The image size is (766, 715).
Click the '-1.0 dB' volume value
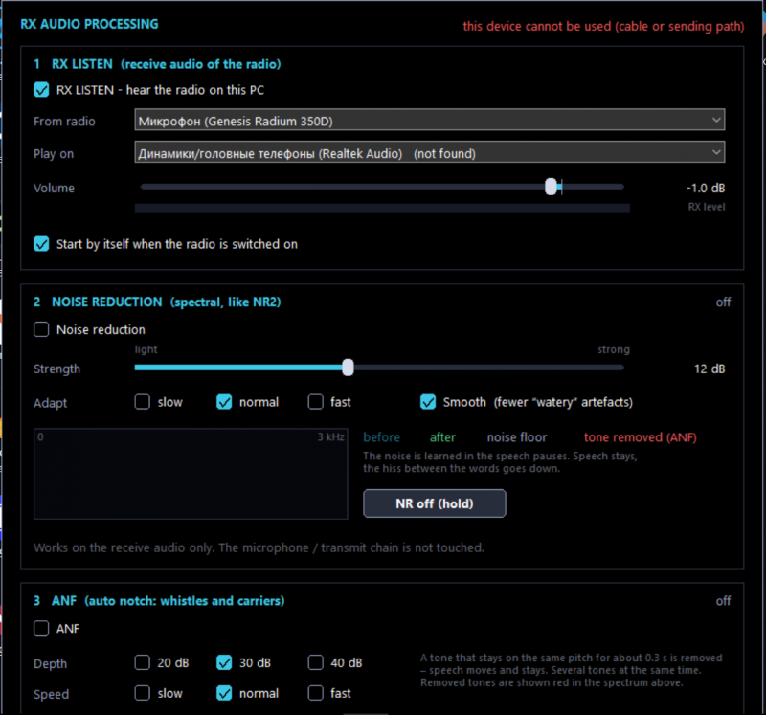[706, 188]
